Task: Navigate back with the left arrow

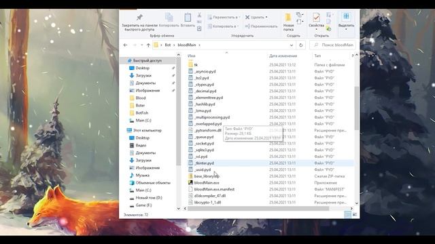Action: pyautogui.click(x=125, y=45)
